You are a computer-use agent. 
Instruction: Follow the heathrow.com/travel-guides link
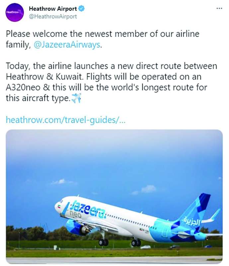66,120
